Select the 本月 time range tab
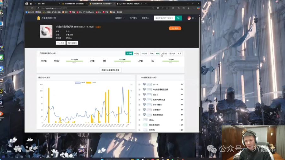Viewport: 285px width, 160px height. (x=179, y=54)
